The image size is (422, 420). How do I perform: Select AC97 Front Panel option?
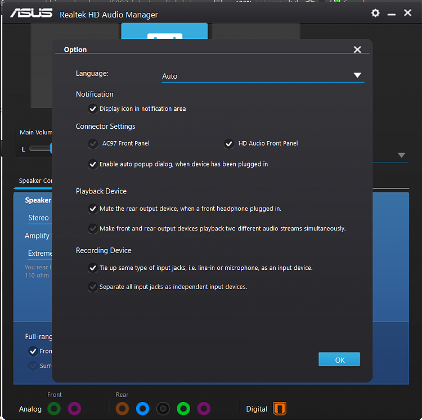93,144
